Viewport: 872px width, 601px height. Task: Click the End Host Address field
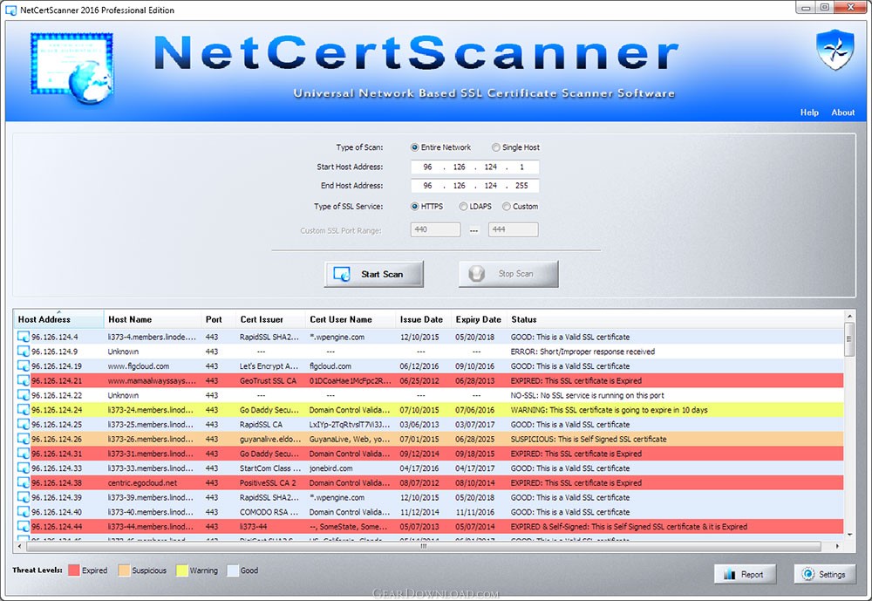[474, 186]
